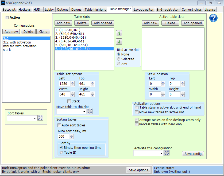
Task: Enable Auto sort tables
Action: click(x=59, y=125)
